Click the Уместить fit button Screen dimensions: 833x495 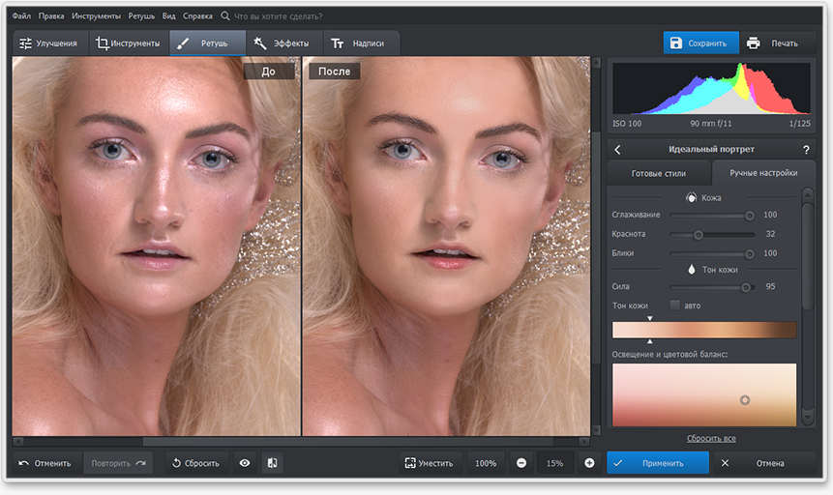point(431,463)
